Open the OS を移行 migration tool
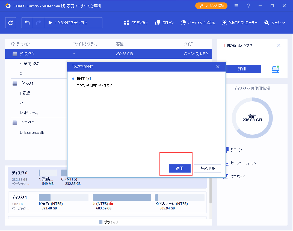The height and width of the screenshot is (231, 293). [x=136, y=23]
